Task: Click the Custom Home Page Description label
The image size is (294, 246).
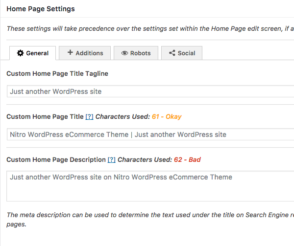Action: (56, 160)
